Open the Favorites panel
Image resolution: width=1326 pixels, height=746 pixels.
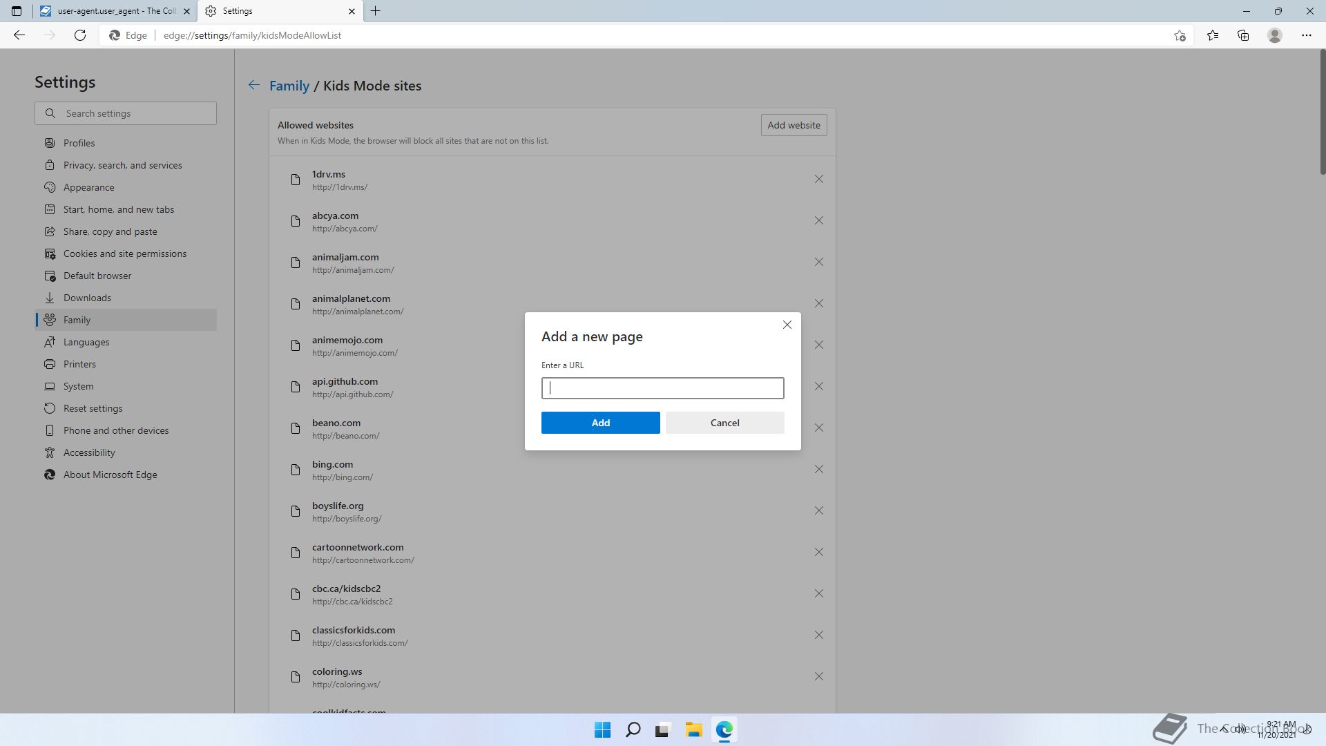[x=1213, y=35]
